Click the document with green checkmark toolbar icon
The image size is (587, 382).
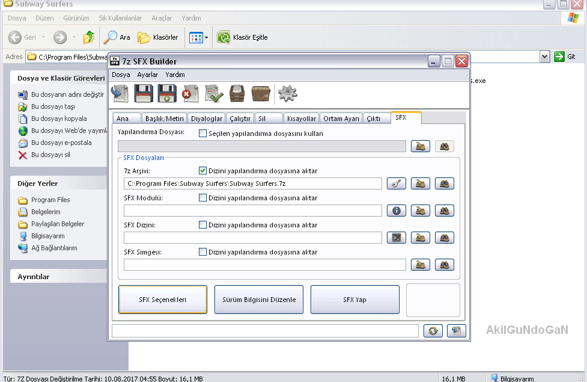pyautogui.click(x=214, y=93)
